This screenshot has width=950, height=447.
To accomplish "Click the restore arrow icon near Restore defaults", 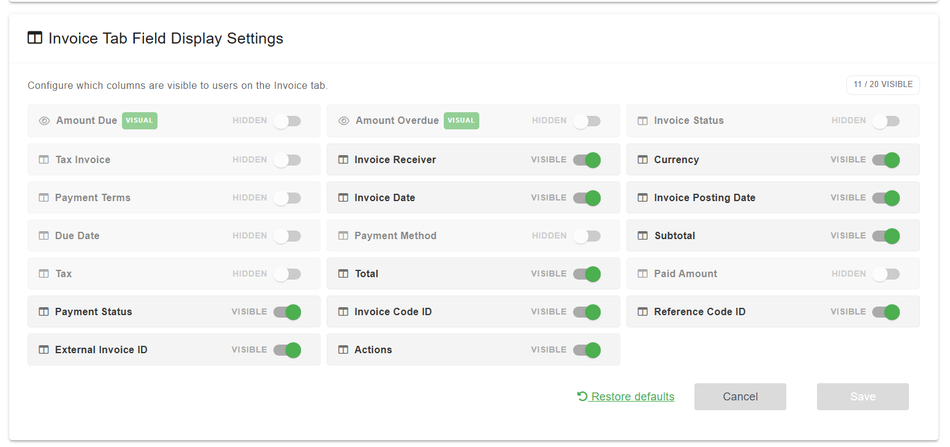I will 582,396.
